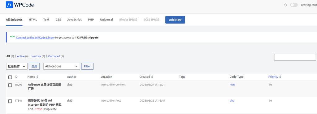Toggle the Testing Mode switch
The image size is (317, 114).
click(294, 5)
